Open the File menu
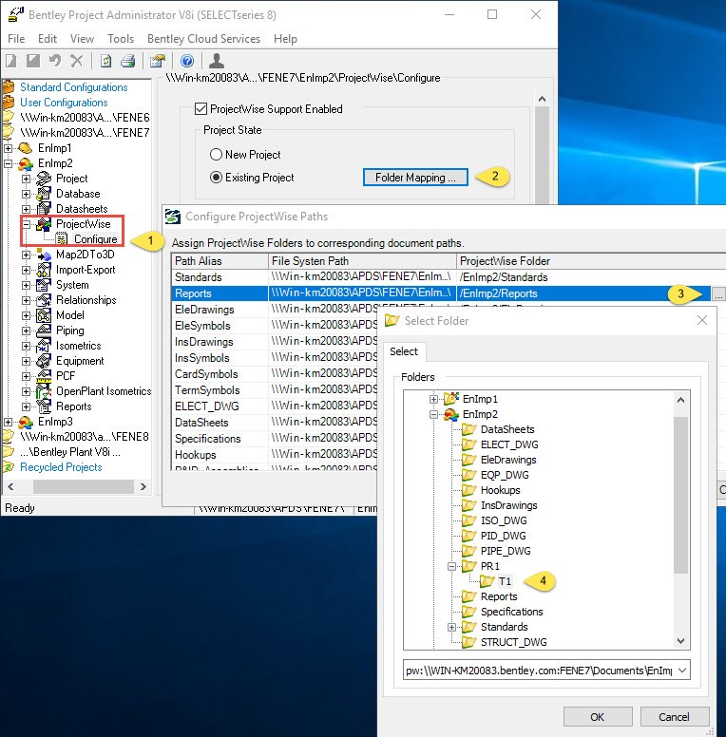Viewport: 726px width, 737px height. (16, 39)
